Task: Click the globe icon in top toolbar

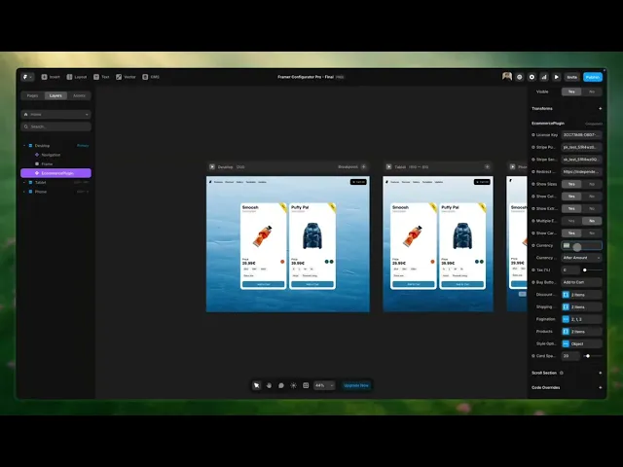Action: [519, 77]
